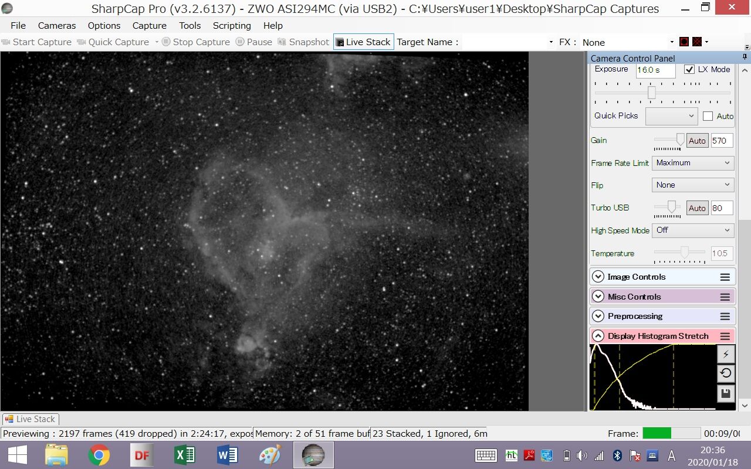Adjust the Gain slider
This screenshot has height=469, width=751.
tap(681, 140)
